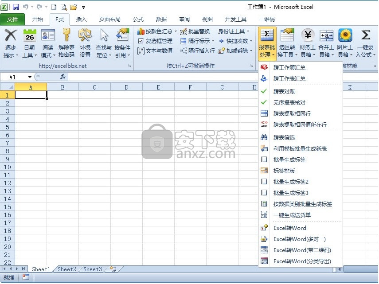Click the Excel application icon in title bar
This screenshot has height=284, width=379.
[4, 7]
